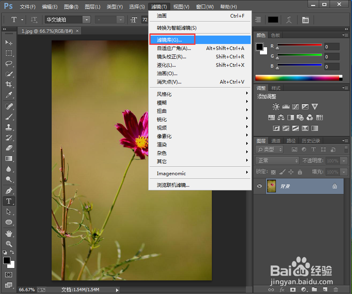Select the Quick Selection tool
This screenshot has height=294, width=352.
click(x=9, y=74)
